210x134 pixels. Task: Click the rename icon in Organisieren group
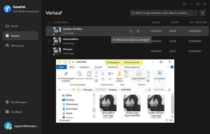110,79
